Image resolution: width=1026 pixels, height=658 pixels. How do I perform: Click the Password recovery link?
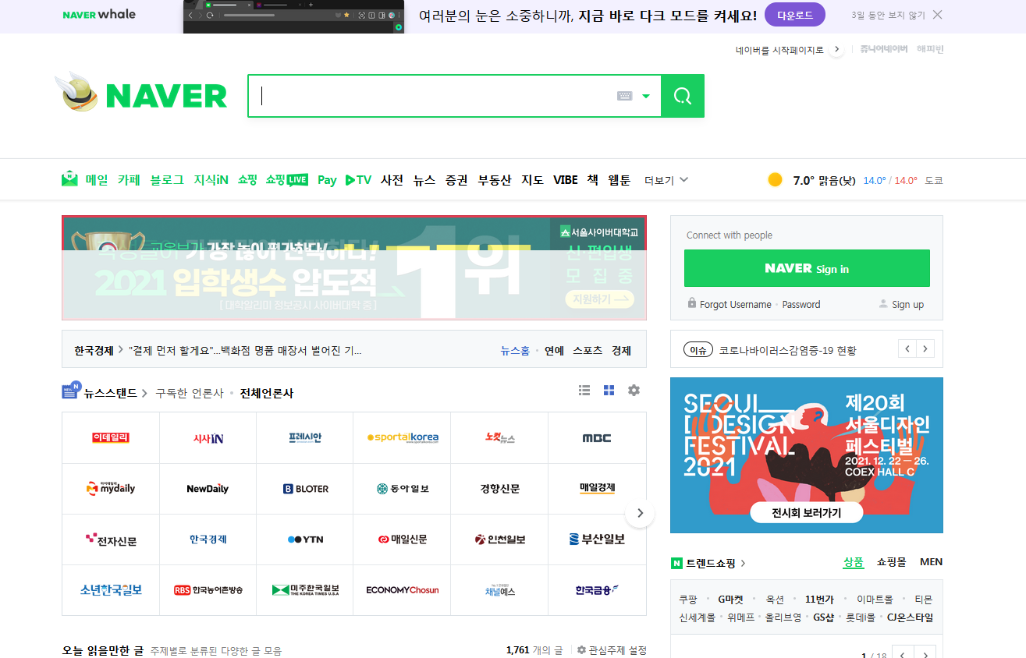(x=801, y=305)
